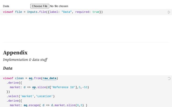Click the Appendix heading
The width and height of the screenshot is (172, 107).
(x=15, y=52)
